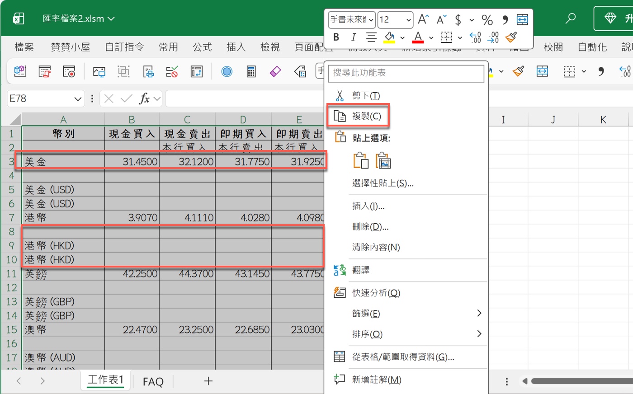
Task: Type in the 搜尋此功能表 menu search box
Action: (406, 73)
